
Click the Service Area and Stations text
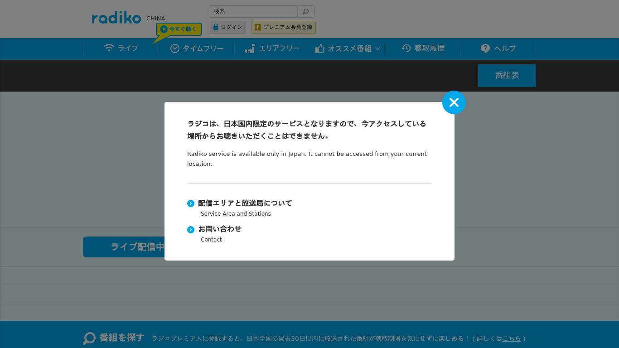coord(236,214)
